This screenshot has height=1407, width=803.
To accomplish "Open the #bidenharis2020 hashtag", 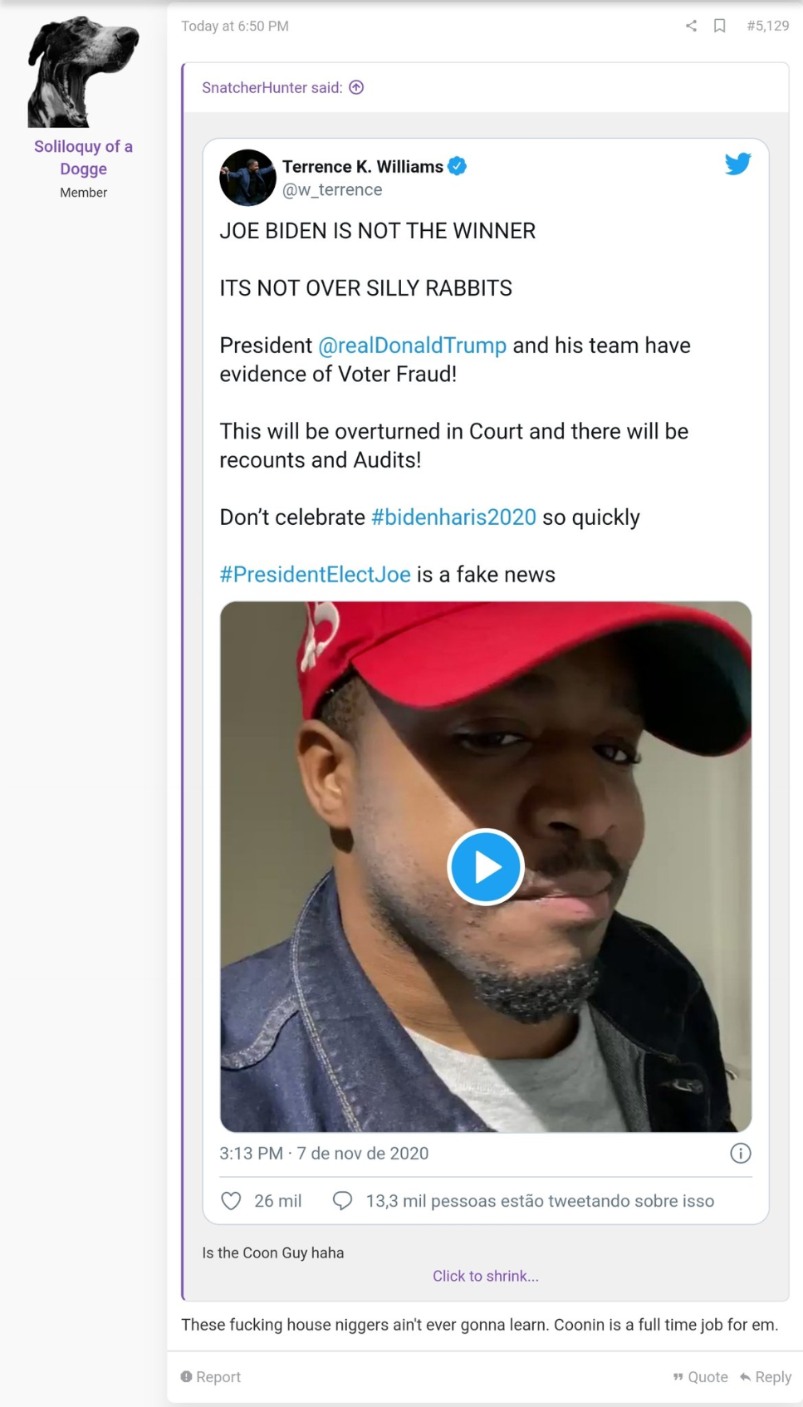I will click(453, 517).
